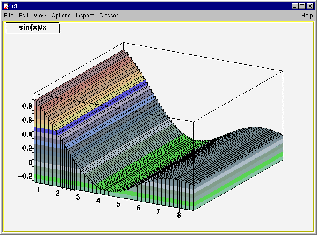This screenshot has height=235, width=317.
Task: Click the 2 label on horizontal axis
Action: pyautogui.click(x=58, y=194)
